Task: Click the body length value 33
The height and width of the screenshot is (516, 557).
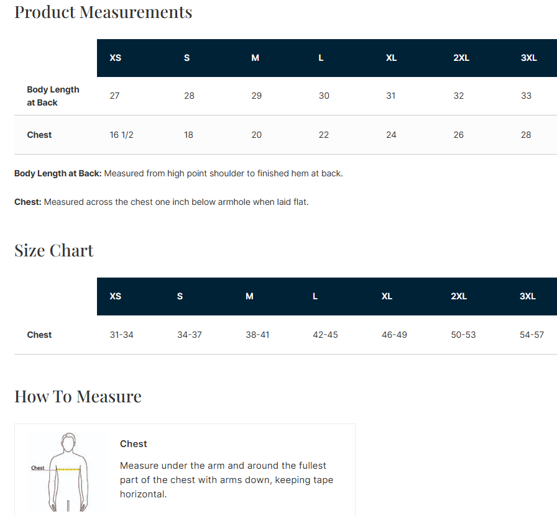Action: pos(526,96)
